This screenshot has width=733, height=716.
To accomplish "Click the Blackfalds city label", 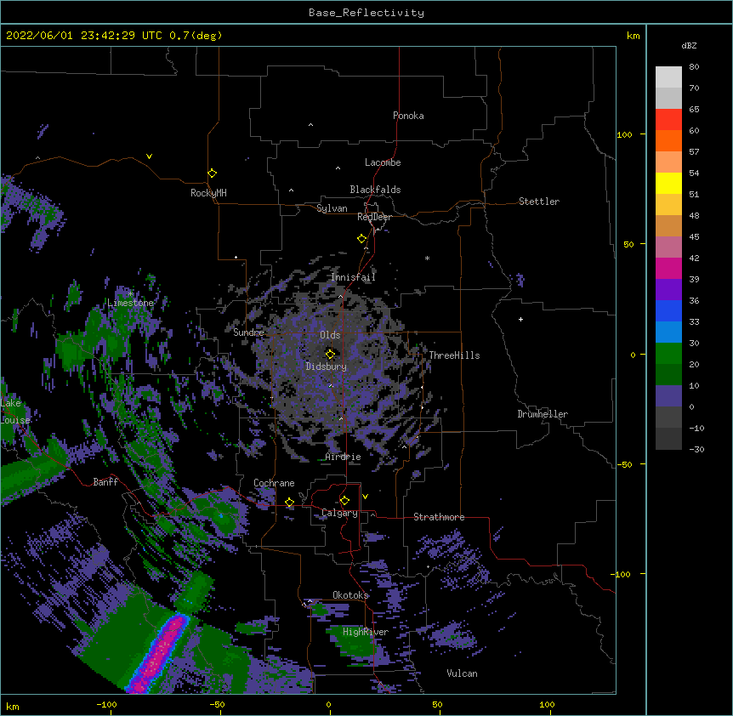I will tap(375, 190).
